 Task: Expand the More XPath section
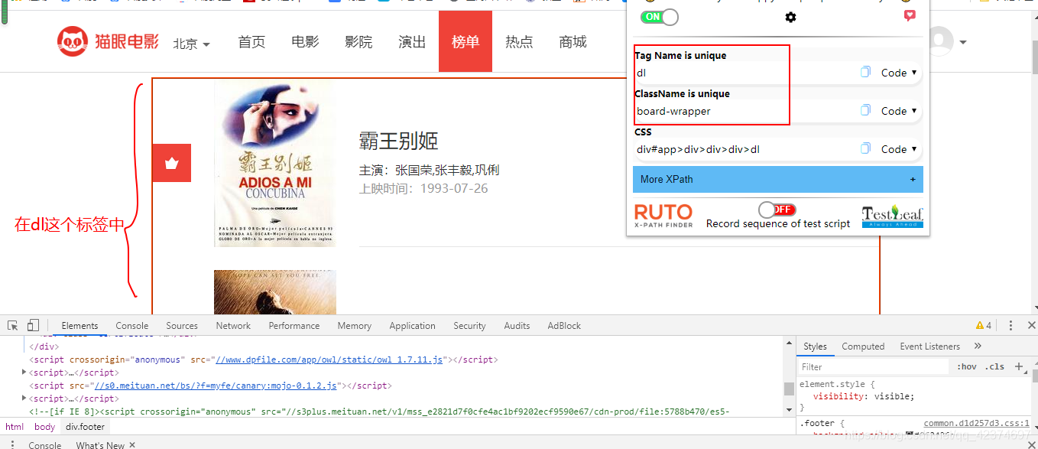pos(778,179)
